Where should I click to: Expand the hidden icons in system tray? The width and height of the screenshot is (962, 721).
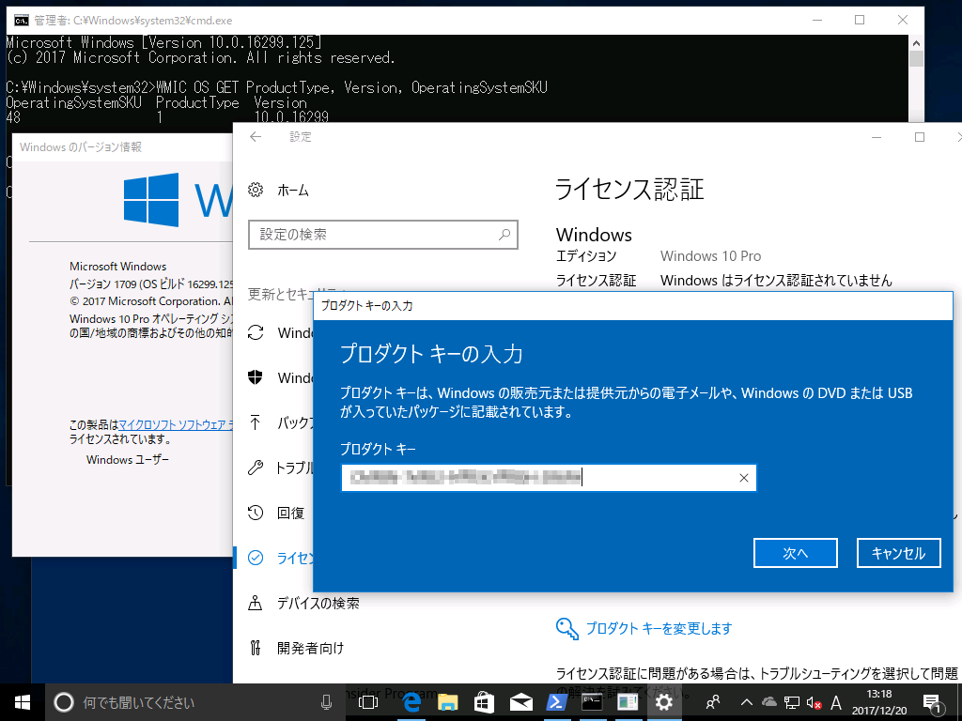point(747,701)
